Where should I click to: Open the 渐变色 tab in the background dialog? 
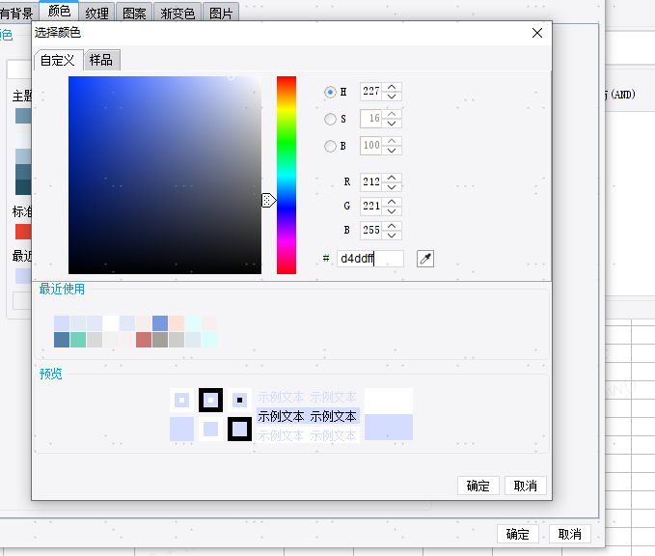pos(177,13)
